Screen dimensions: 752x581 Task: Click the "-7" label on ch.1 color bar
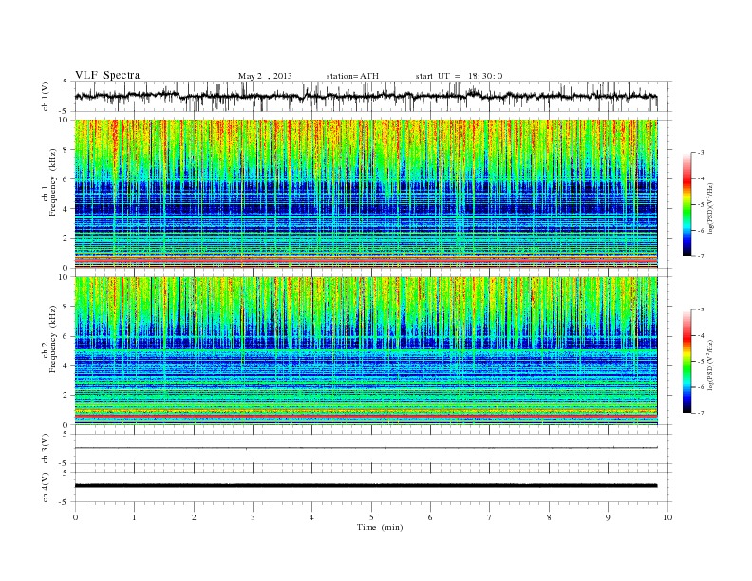click(701, 256)
